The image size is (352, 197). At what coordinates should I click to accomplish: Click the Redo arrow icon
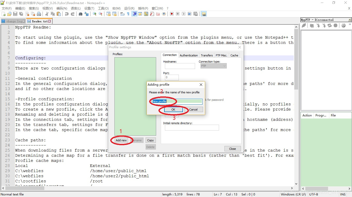[x=72, y=14]
